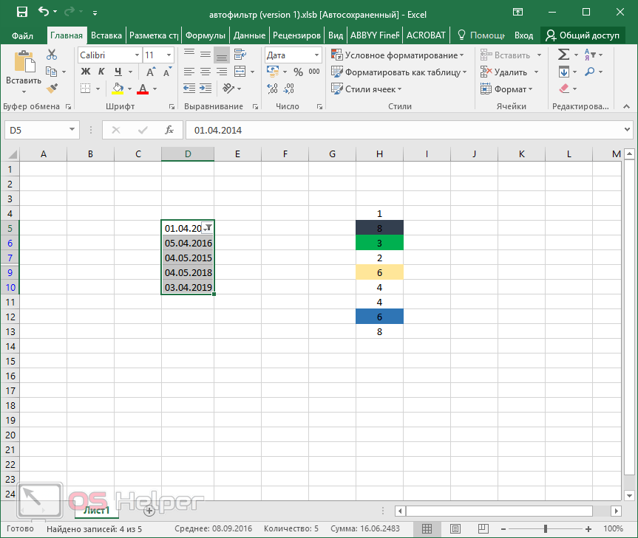
Task: Click the Cut scissors icon
Action: [52, 55]
